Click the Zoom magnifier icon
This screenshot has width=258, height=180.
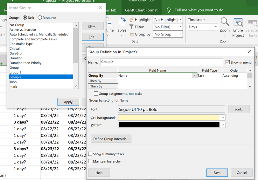coord(225,22)
